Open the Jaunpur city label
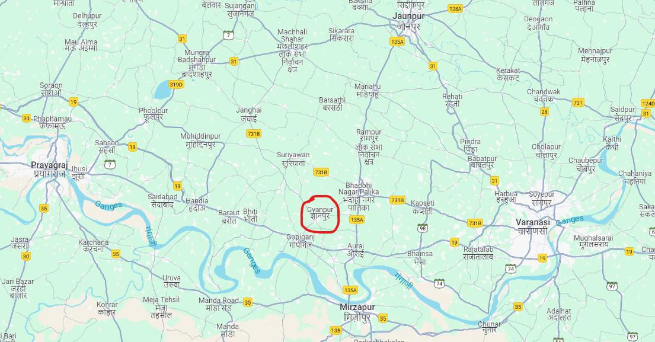Screen dimensions: 655x342 (x=408, y=21)
